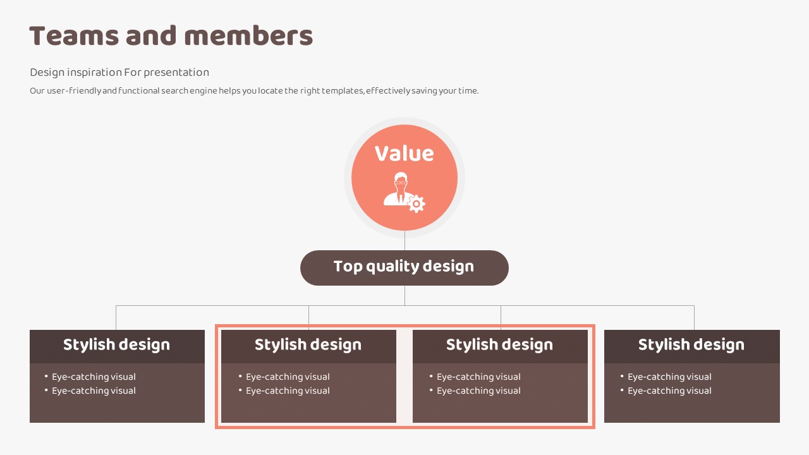Select the "Top quality design" pill shape

click(x=404, y=267)
